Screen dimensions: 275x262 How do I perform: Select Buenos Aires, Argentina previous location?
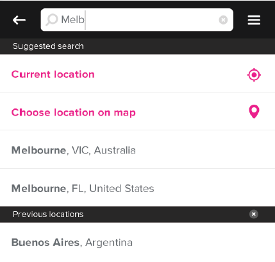[137, 242]
